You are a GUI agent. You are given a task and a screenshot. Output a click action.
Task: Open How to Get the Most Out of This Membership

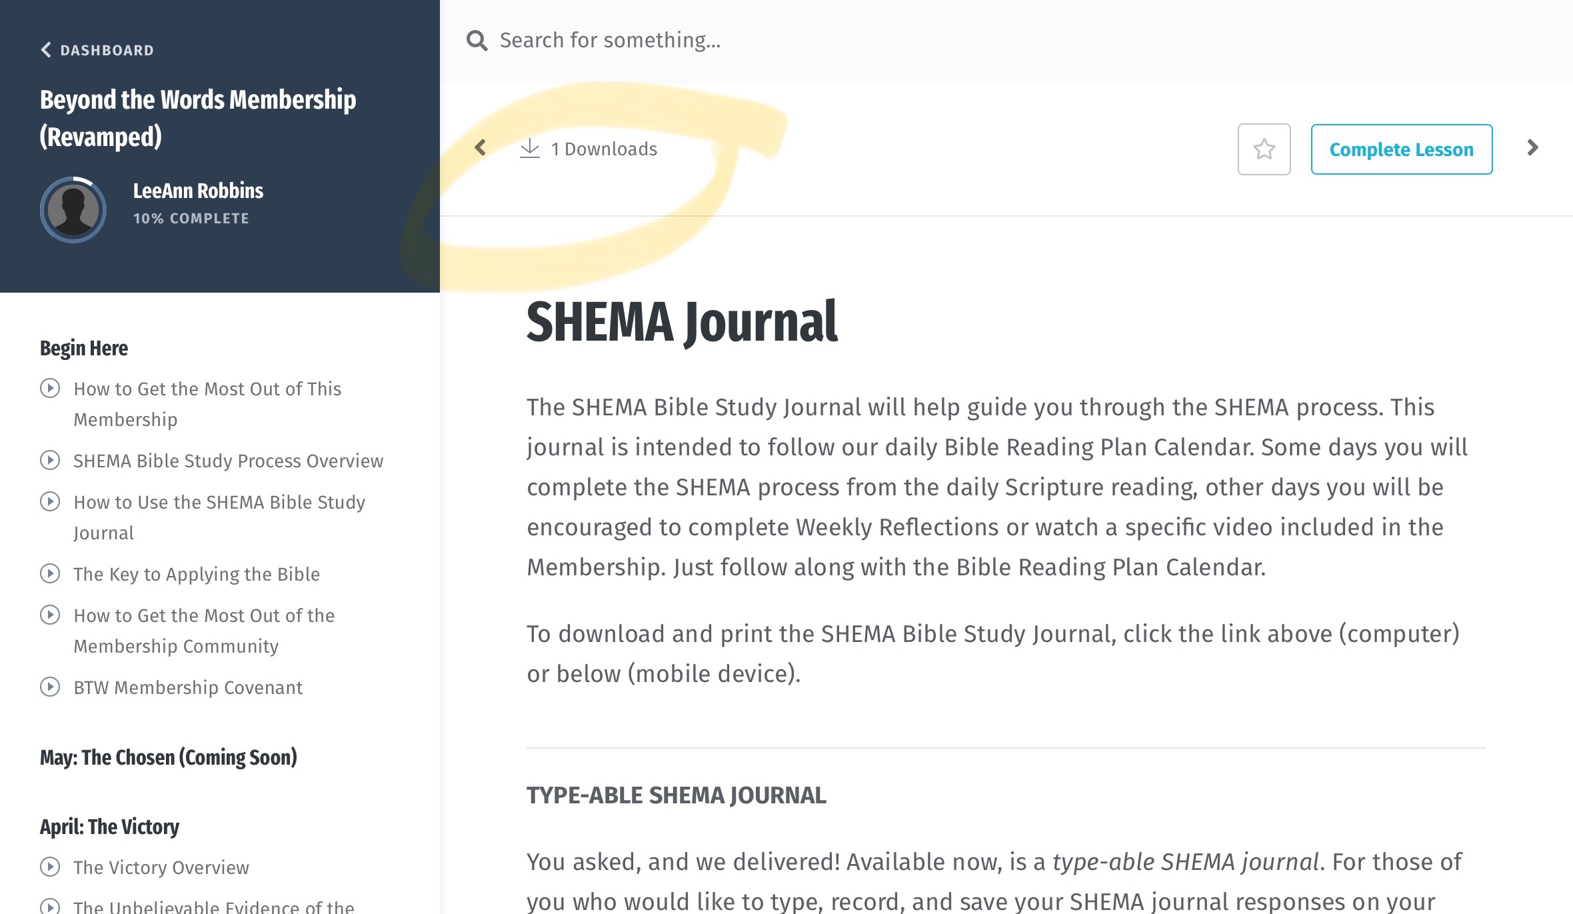pos(207,404)
